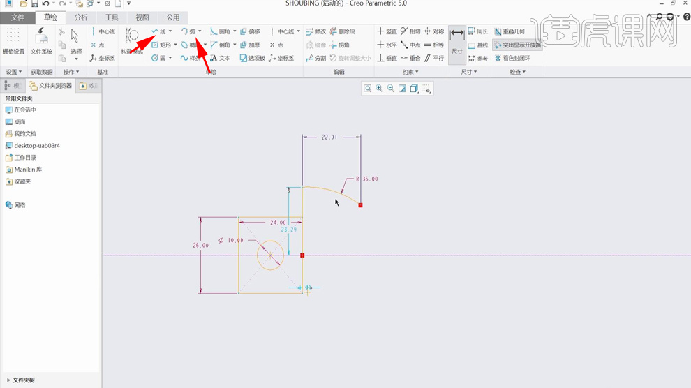Apply the 对称 symmetric constraint
This screenshot has height=388, width=691.
[434, 31]
